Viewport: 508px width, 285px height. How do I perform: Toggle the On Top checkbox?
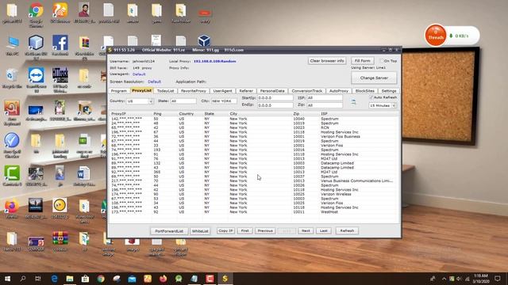click(x=382, y=61)
